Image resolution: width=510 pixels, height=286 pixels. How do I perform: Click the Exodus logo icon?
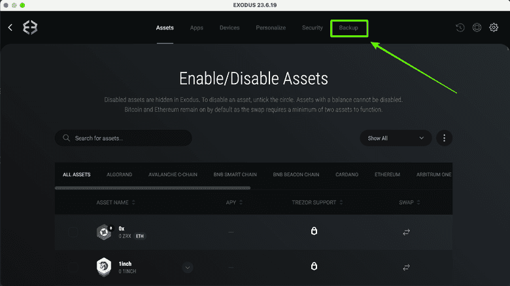point(30,27)
